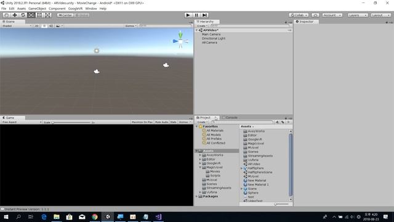This screenshot has height=222, width=394.
Task: Open the Shaded draw mode dropdown
Action: (x=17, y=26)
